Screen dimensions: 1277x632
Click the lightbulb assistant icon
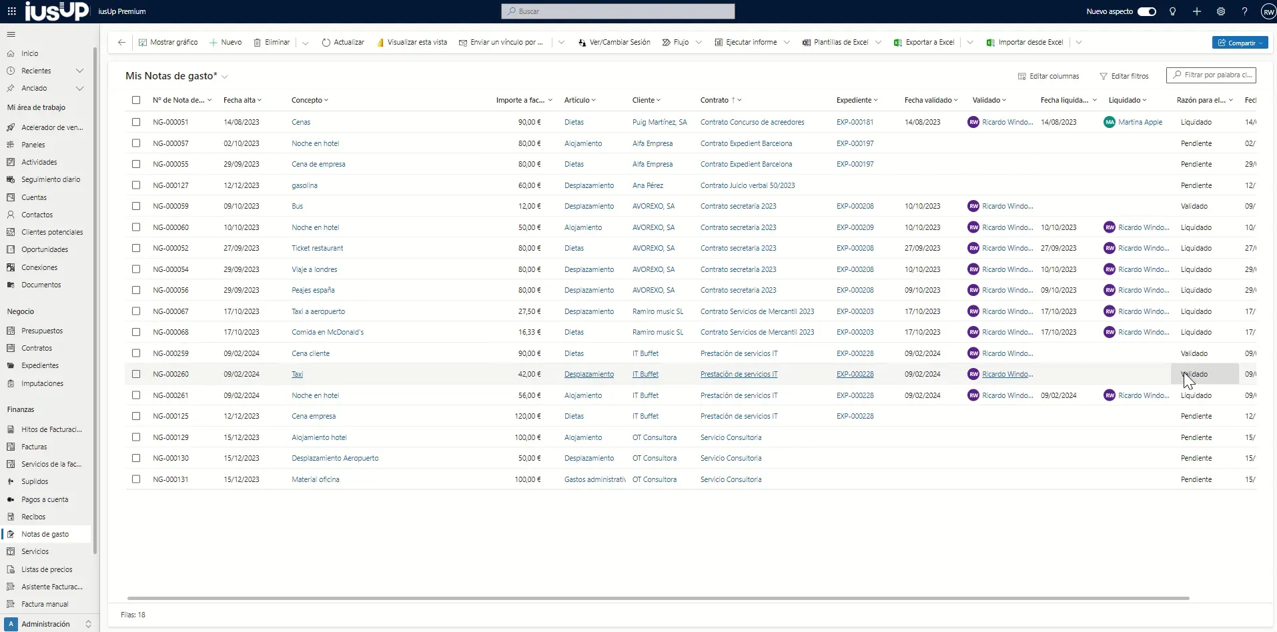(1172, 11)
